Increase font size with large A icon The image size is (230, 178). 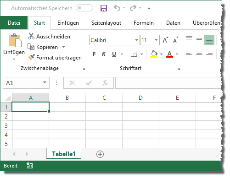click(x=166, y=40)
